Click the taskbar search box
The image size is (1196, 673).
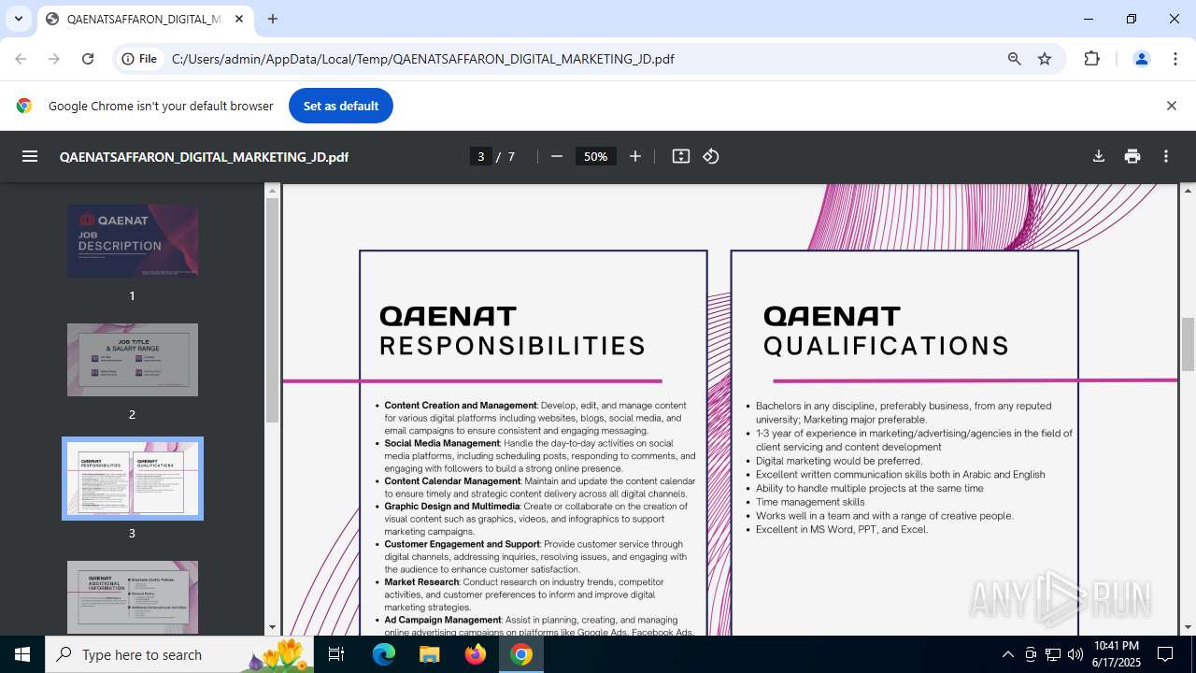[179, 654]
